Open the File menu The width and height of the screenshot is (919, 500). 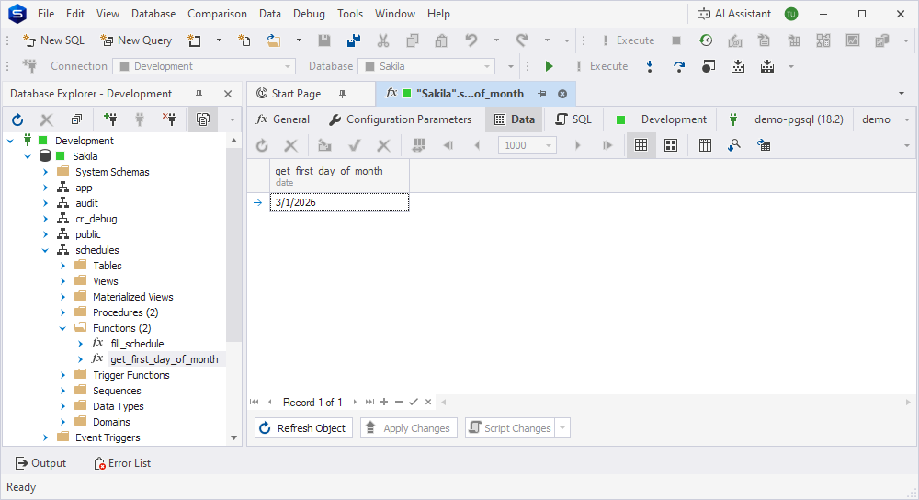46,14
